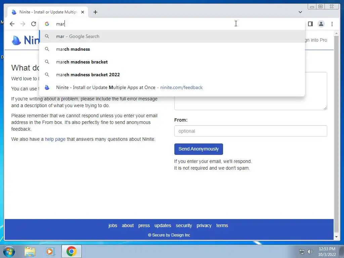
Task: Select the 'mar - Google Search' suggestion
Action: [172, 36]
